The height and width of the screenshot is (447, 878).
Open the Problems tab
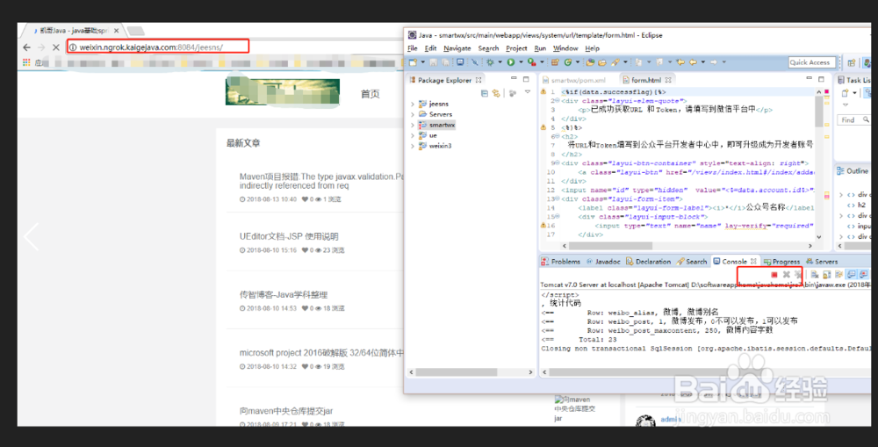pos(561,262)
